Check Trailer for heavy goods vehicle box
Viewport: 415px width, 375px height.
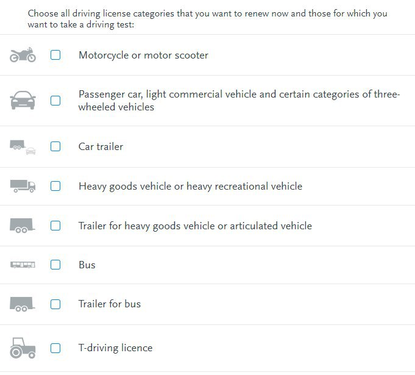(55, 226)
